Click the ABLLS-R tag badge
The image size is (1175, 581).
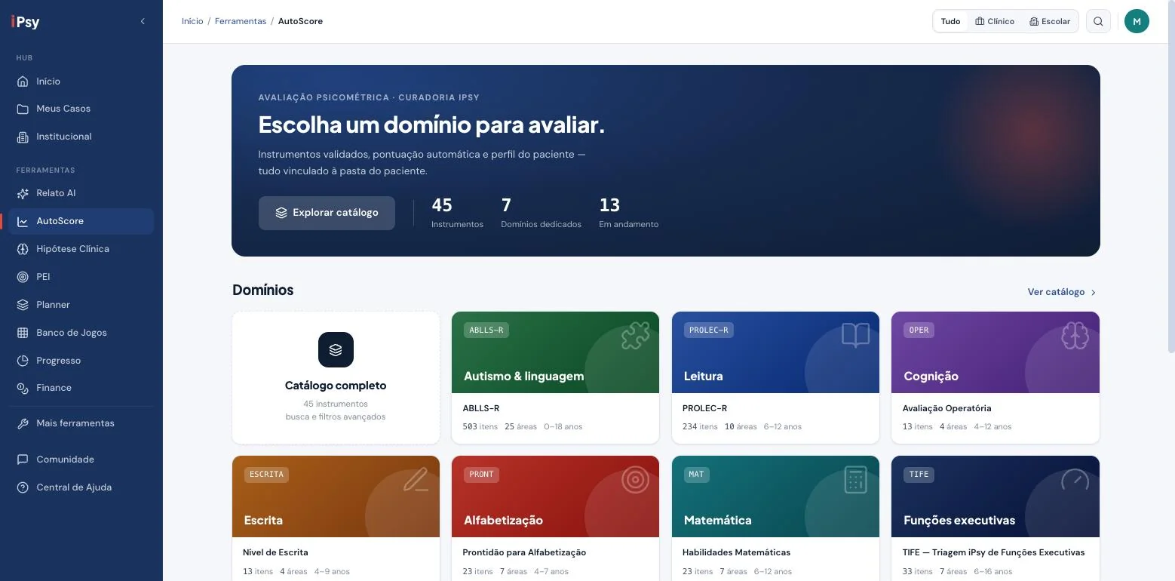click(486, 330)
